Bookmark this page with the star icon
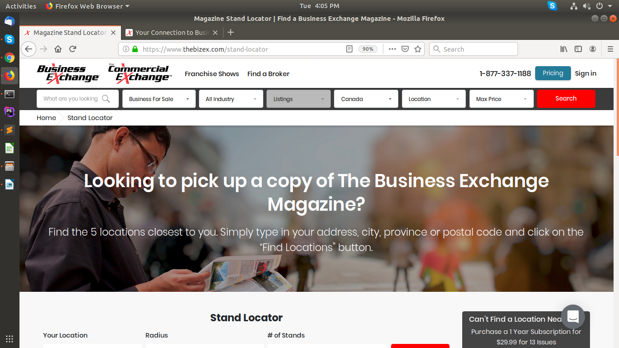Screen dimensions: 619x348 coord(418,49)
